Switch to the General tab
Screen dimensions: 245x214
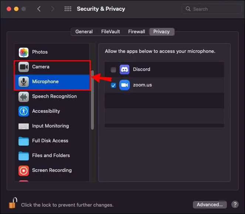[x=84, y=32]
